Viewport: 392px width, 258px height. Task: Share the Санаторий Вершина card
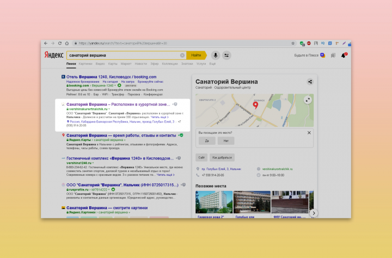[310, 82]
